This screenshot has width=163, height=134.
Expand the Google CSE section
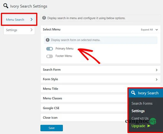pos(84,108)
